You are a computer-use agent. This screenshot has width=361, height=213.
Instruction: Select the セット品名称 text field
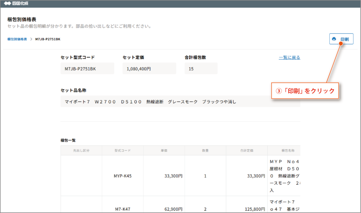click(180, 102)
